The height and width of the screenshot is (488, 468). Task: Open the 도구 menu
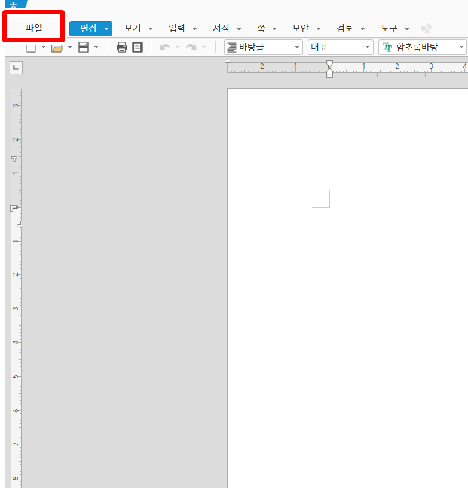389,28
